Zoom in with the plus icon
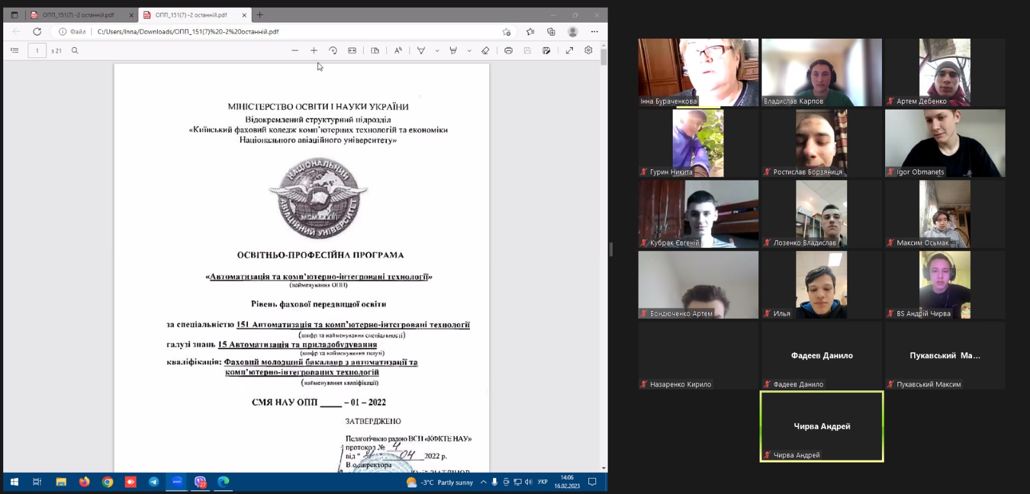Viewport: 1030px width, 494px height. [x=314, y=50]
